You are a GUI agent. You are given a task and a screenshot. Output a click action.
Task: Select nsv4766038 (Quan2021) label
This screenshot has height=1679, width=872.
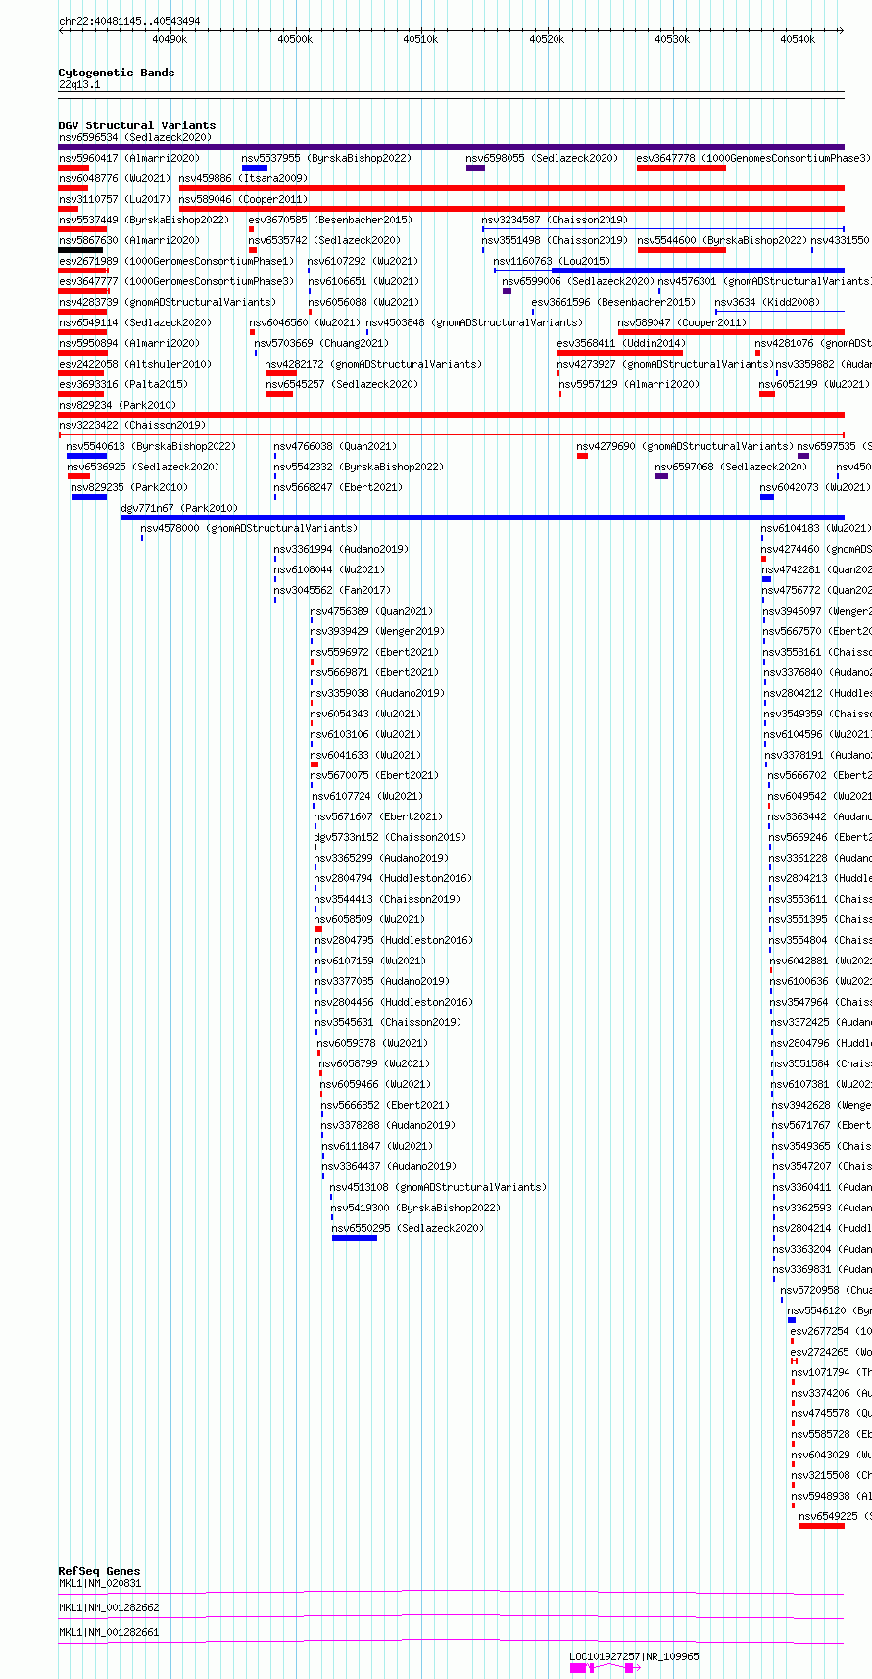coord(336,446)
